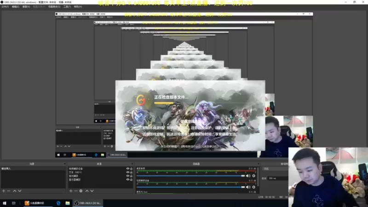Hide the 文本 (GDI+) source

point(128,172)
